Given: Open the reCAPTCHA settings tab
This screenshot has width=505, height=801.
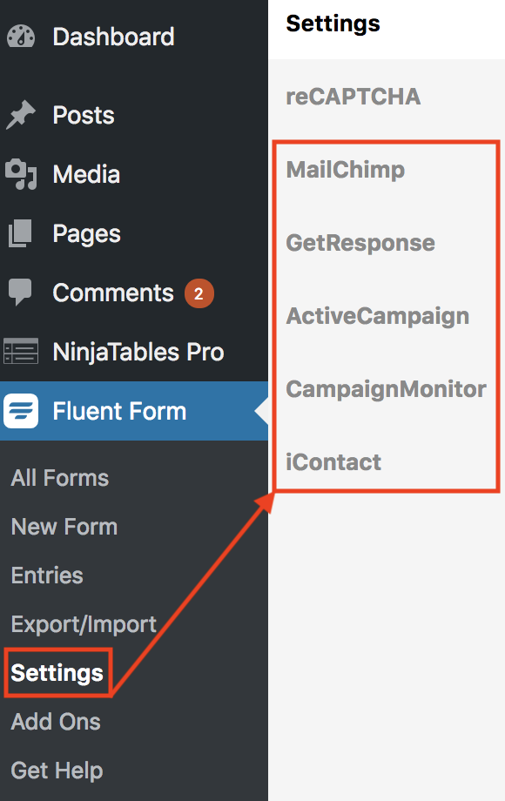Looking at the screenshot, I should coord(353,97).
